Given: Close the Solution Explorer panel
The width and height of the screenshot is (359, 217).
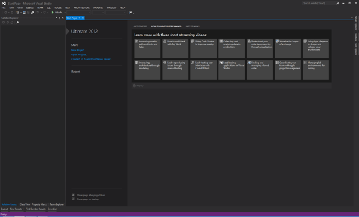Looking at the screenshot, I should [63, 18].
